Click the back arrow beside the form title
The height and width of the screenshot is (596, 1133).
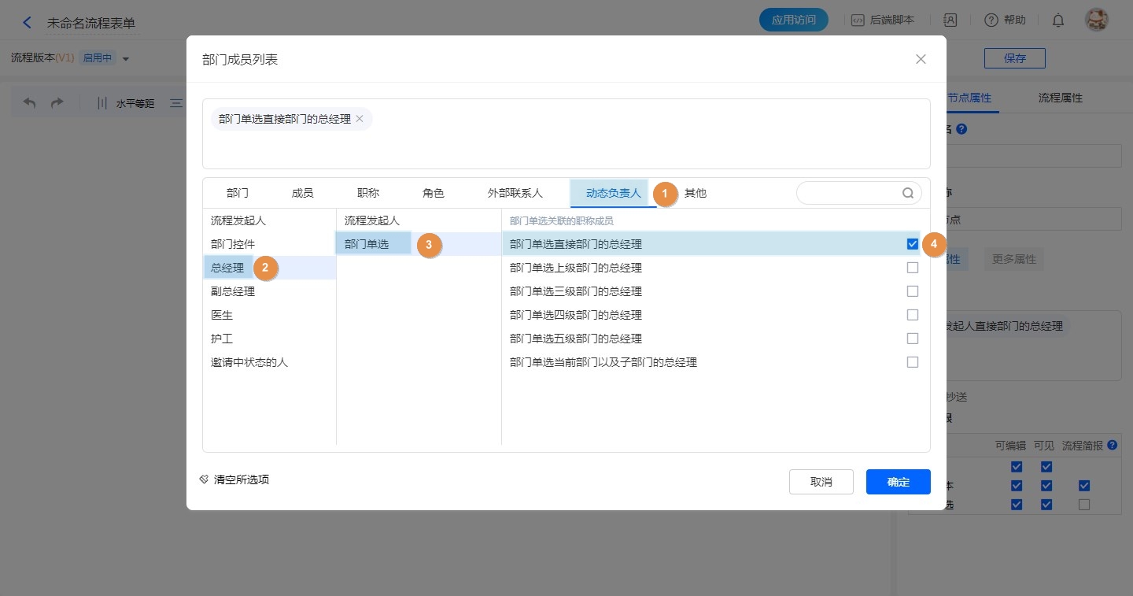28,23
